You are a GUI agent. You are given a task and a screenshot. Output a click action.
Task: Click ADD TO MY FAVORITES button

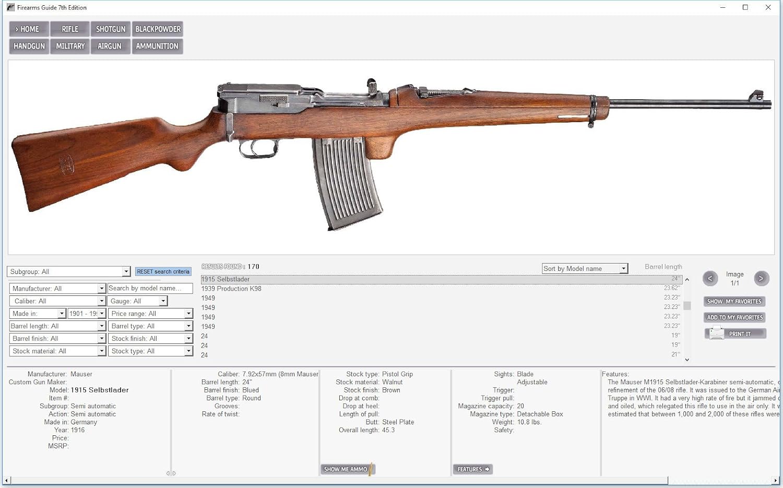[734, 317]
